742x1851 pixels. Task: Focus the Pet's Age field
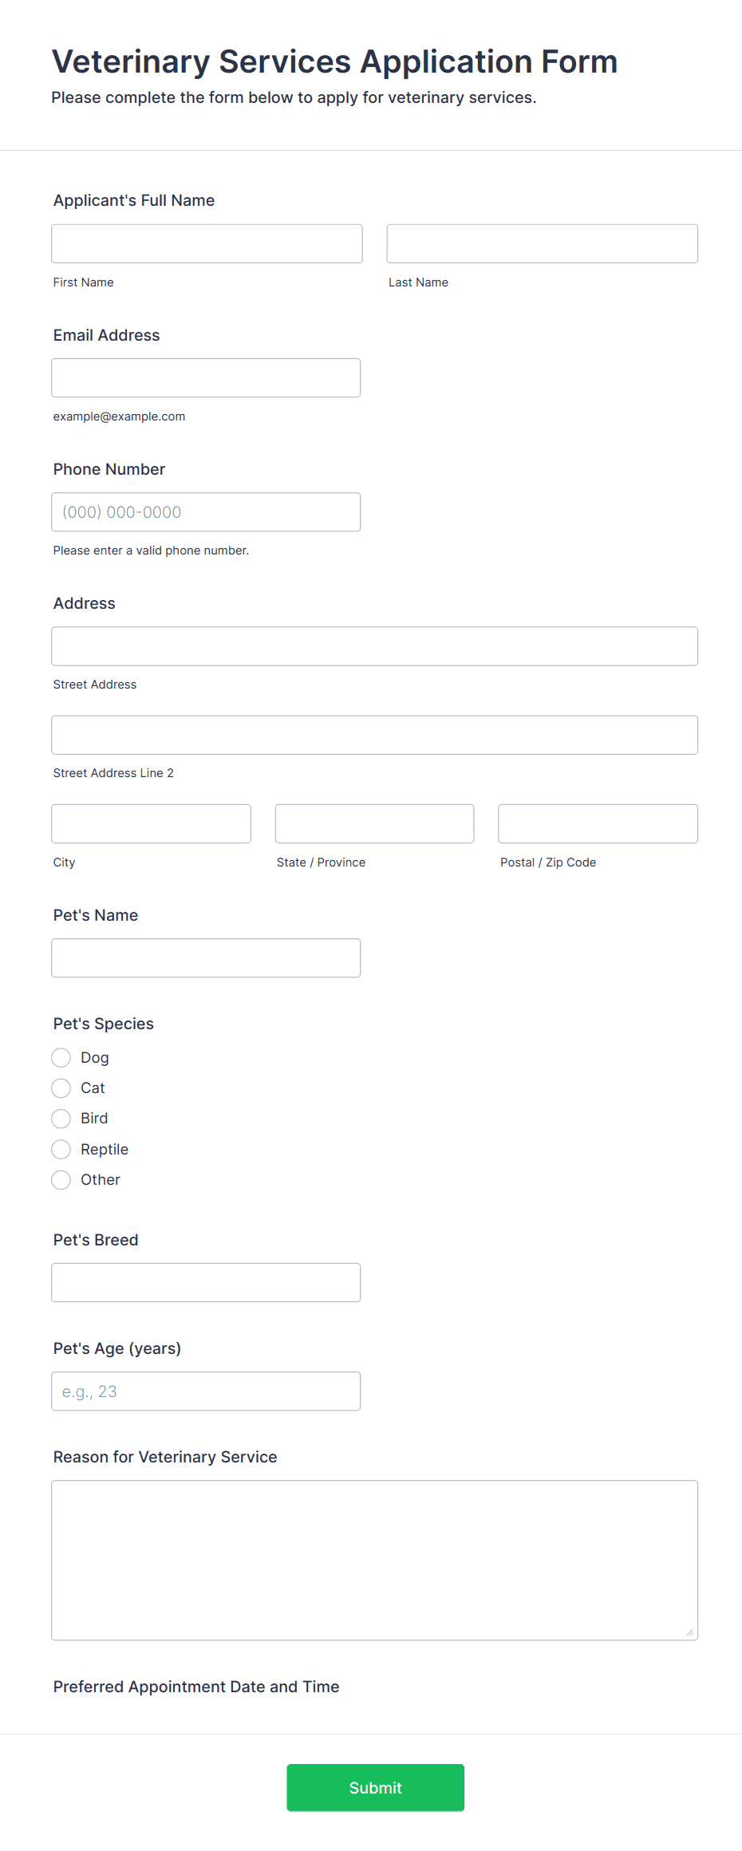(x=206, y=1391)
